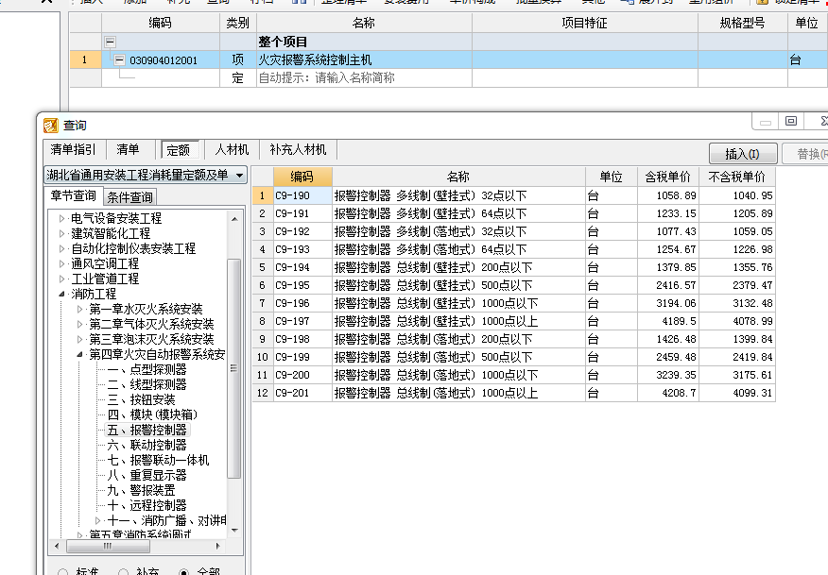The width and height of the screenshot is (828, 575).
Task: Select the 标准 radio button
Action: click(63, 572)
